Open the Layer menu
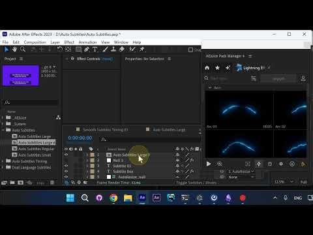The width and height of the screenshot is (313, 235). tap(55, 42)
